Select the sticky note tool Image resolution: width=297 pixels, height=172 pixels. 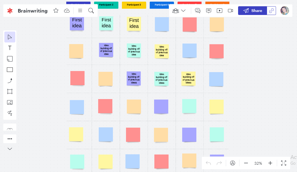pyautogui.click(x=10, y=59)
